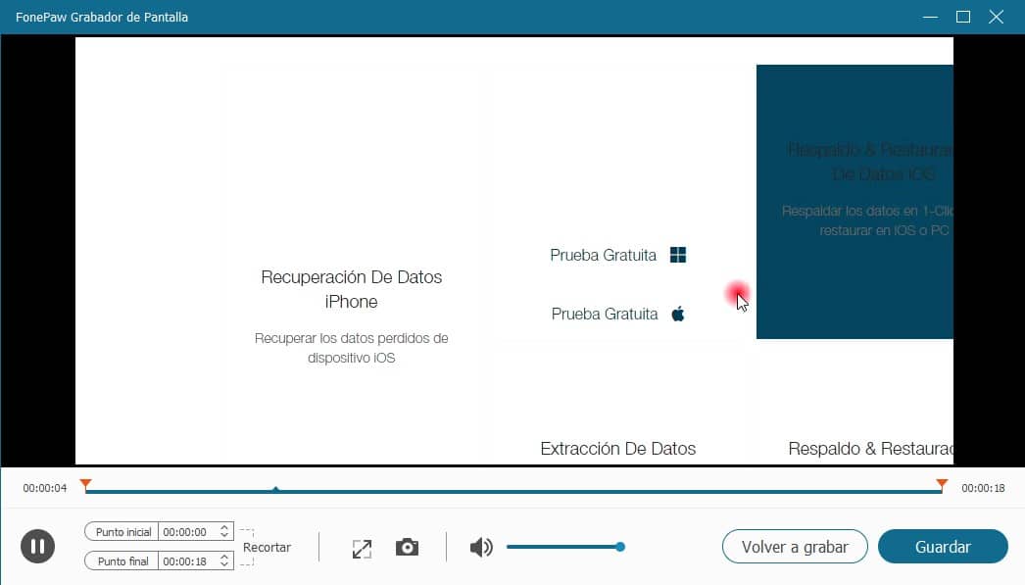Save the recording with Guardar

[943, 547]
